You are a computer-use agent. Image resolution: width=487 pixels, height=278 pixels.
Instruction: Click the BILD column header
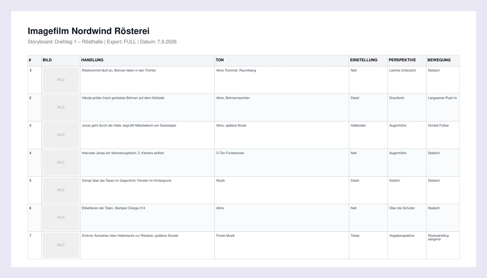61,60
